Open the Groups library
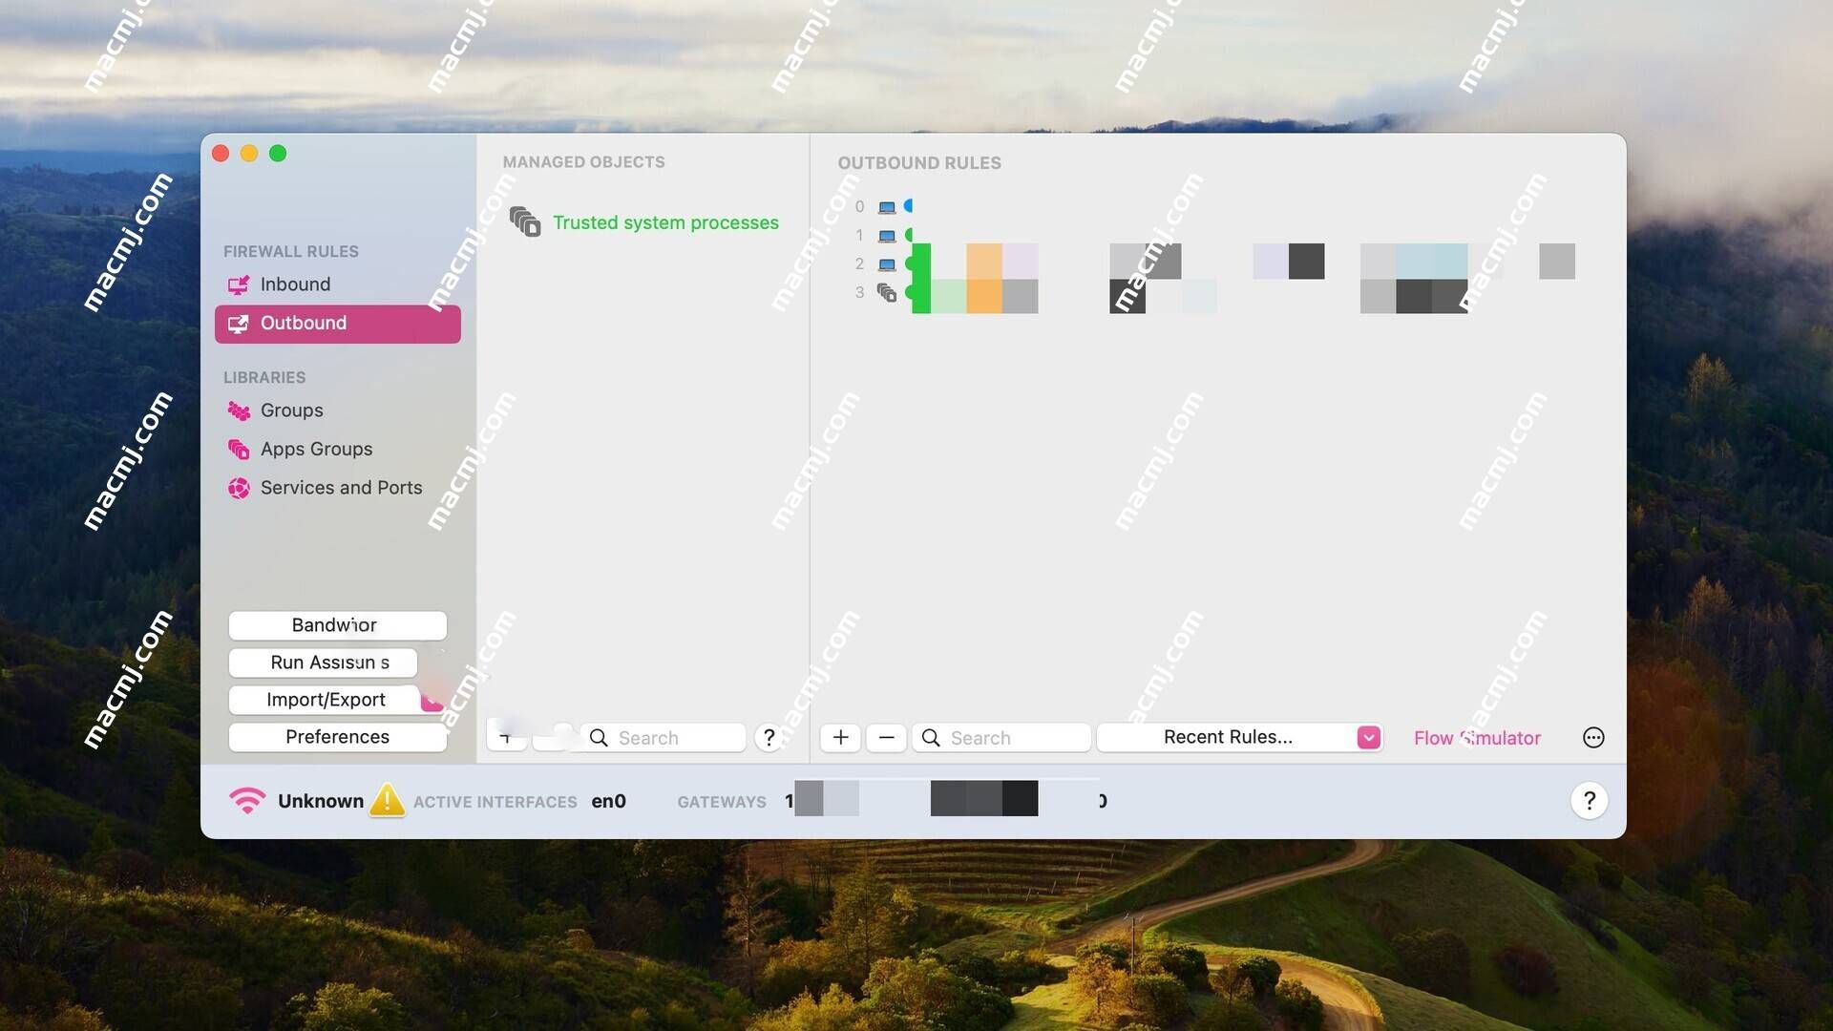The height and width of the screenshot is (1031, 1833). point(291,411)
